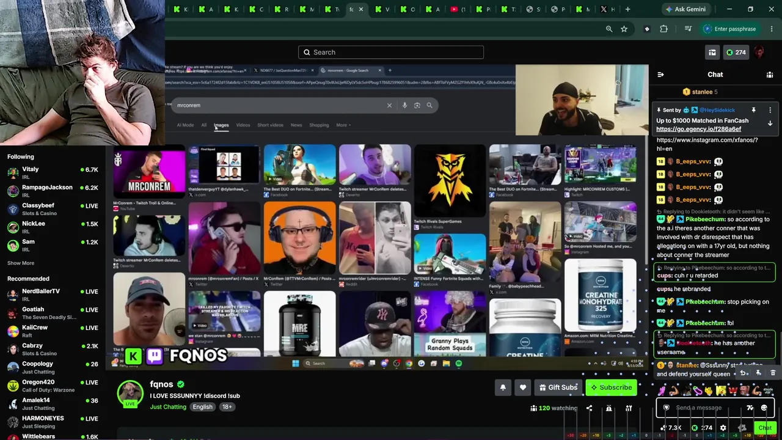Go to Classybeef's Slots & Casino stream
The width and height of the screenshot is (782, 440).
(53, 209)
